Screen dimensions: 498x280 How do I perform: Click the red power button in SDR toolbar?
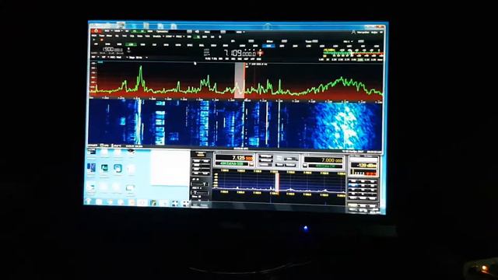pyautogui.click(x=96, y=31)
